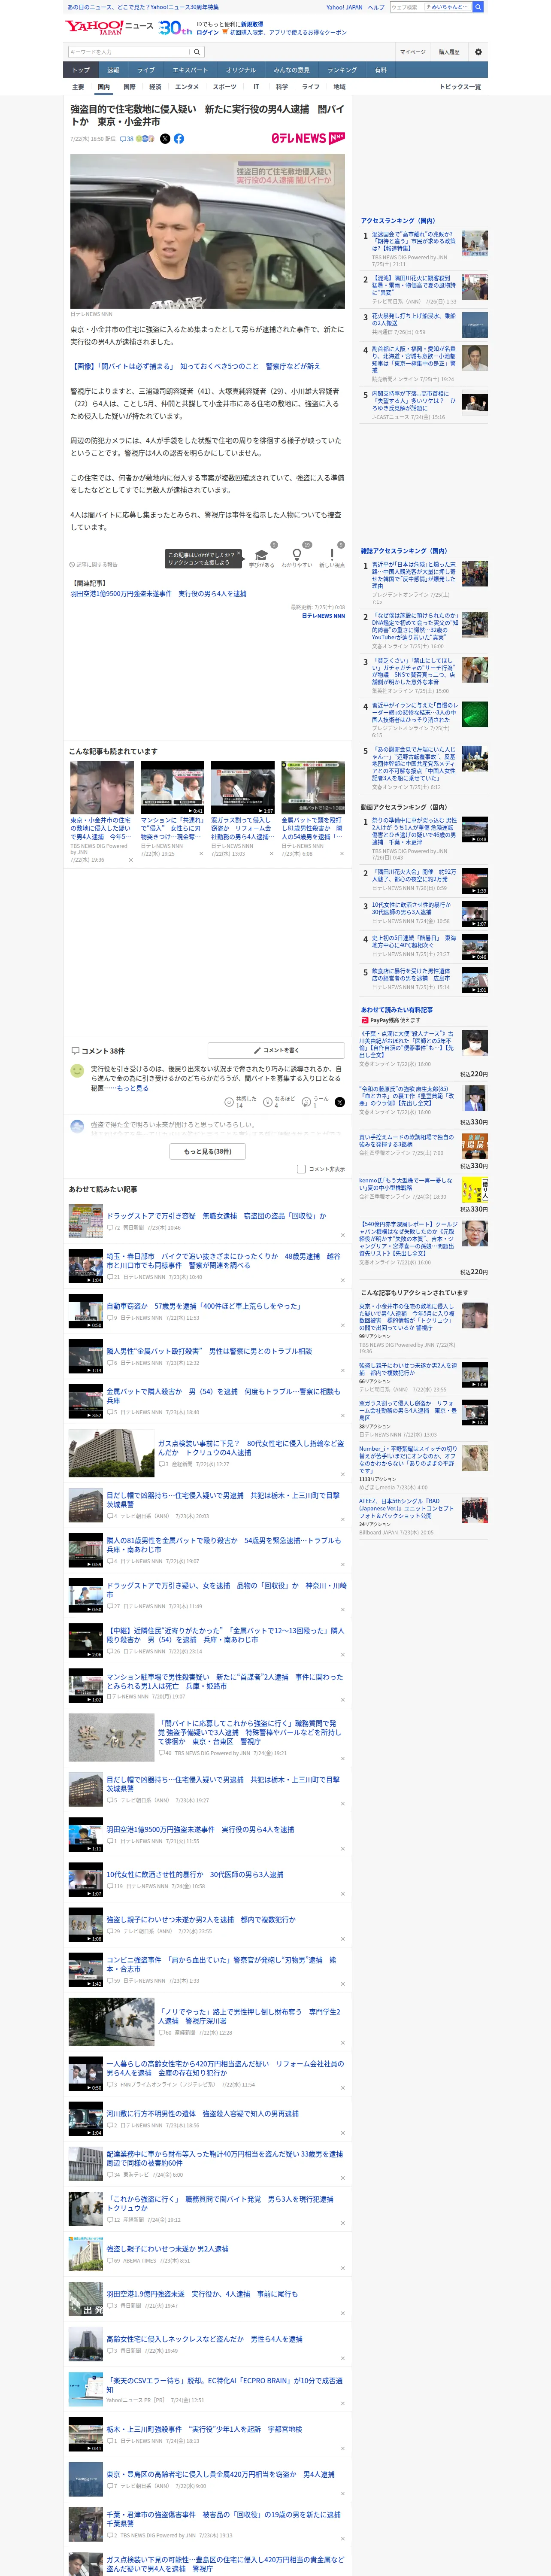Expand the first comment with もっと見る
The image size is (551, 2576).
(x=133, y=1088)
